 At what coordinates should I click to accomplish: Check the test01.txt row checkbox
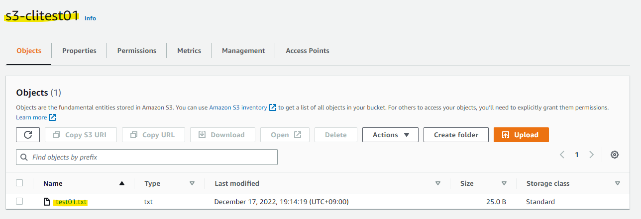coord(19,201)
